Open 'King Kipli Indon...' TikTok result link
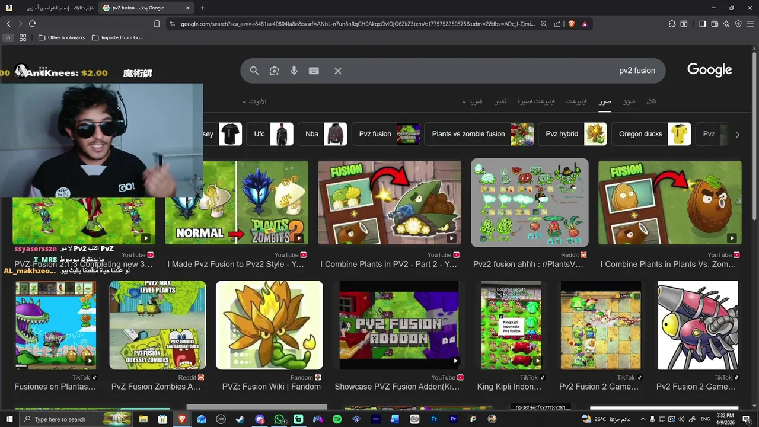Image resolution: width=759 pixels, height=427 pixels. point(509,387)
